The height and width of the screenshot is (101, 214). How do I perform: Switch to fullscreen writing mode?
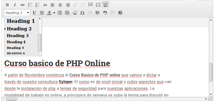(x=98, y=5)
